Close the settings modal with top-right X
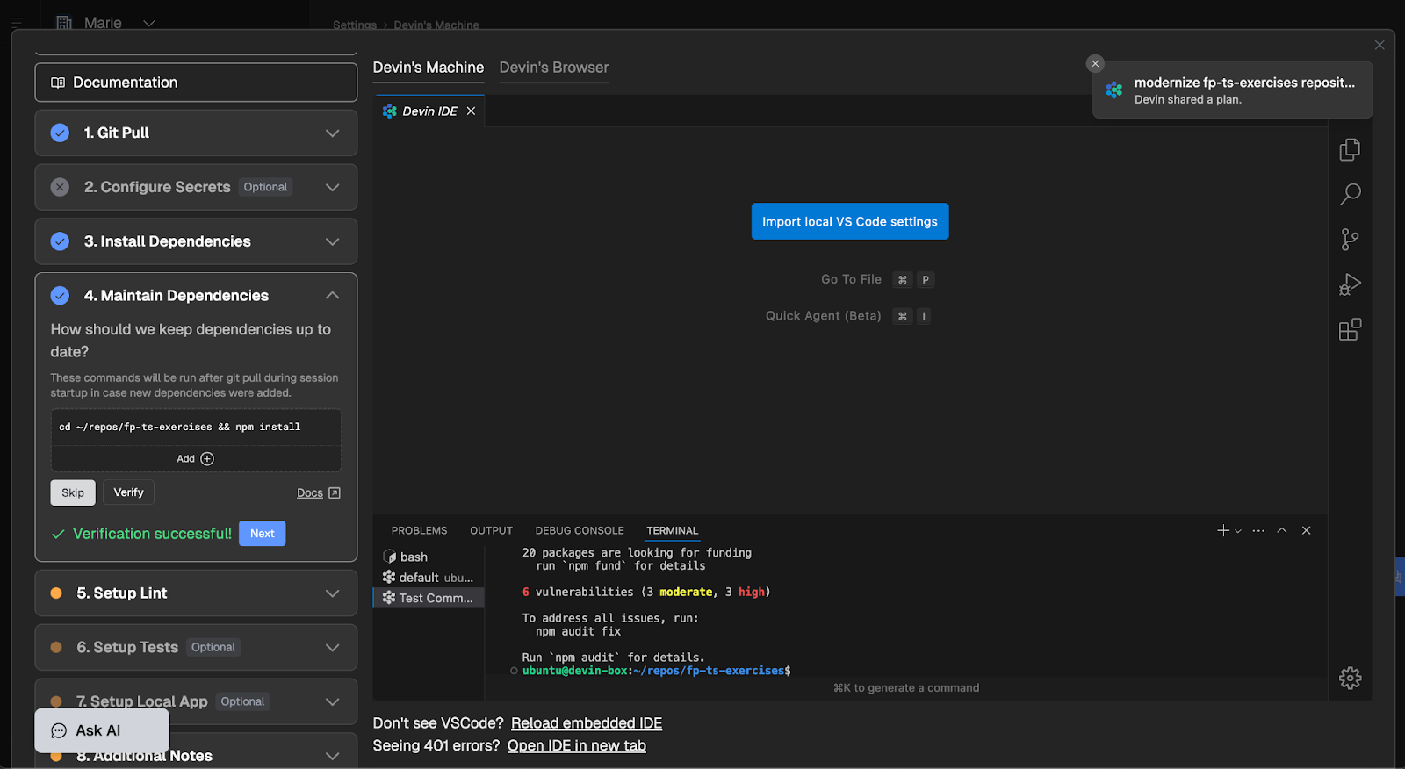This screenshot has width=1405, height=769. [1380, 45]
